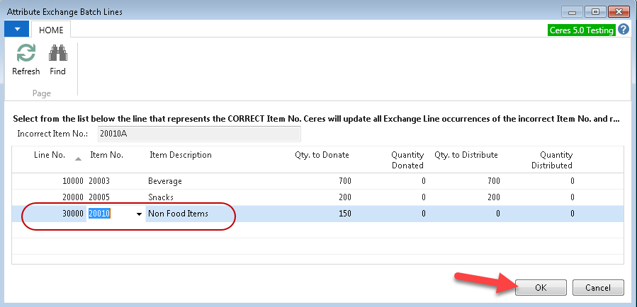The width and height of the screenshot is (637, 307).
Task: Click the Refresh icon in the ribbon
Action: click(26, 54)
